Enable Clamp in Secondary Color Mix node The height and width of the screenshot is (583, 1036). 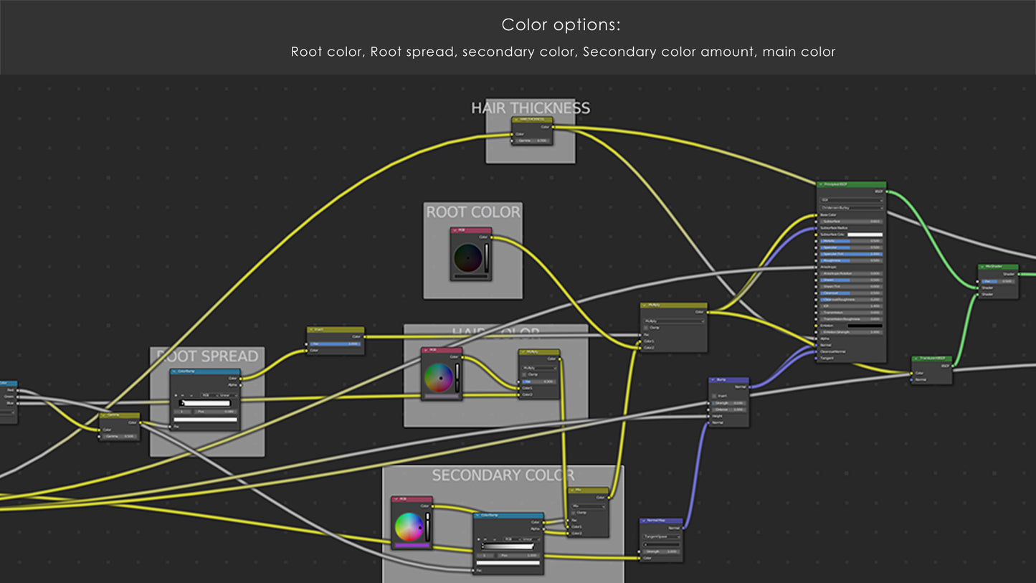(574, 513)
